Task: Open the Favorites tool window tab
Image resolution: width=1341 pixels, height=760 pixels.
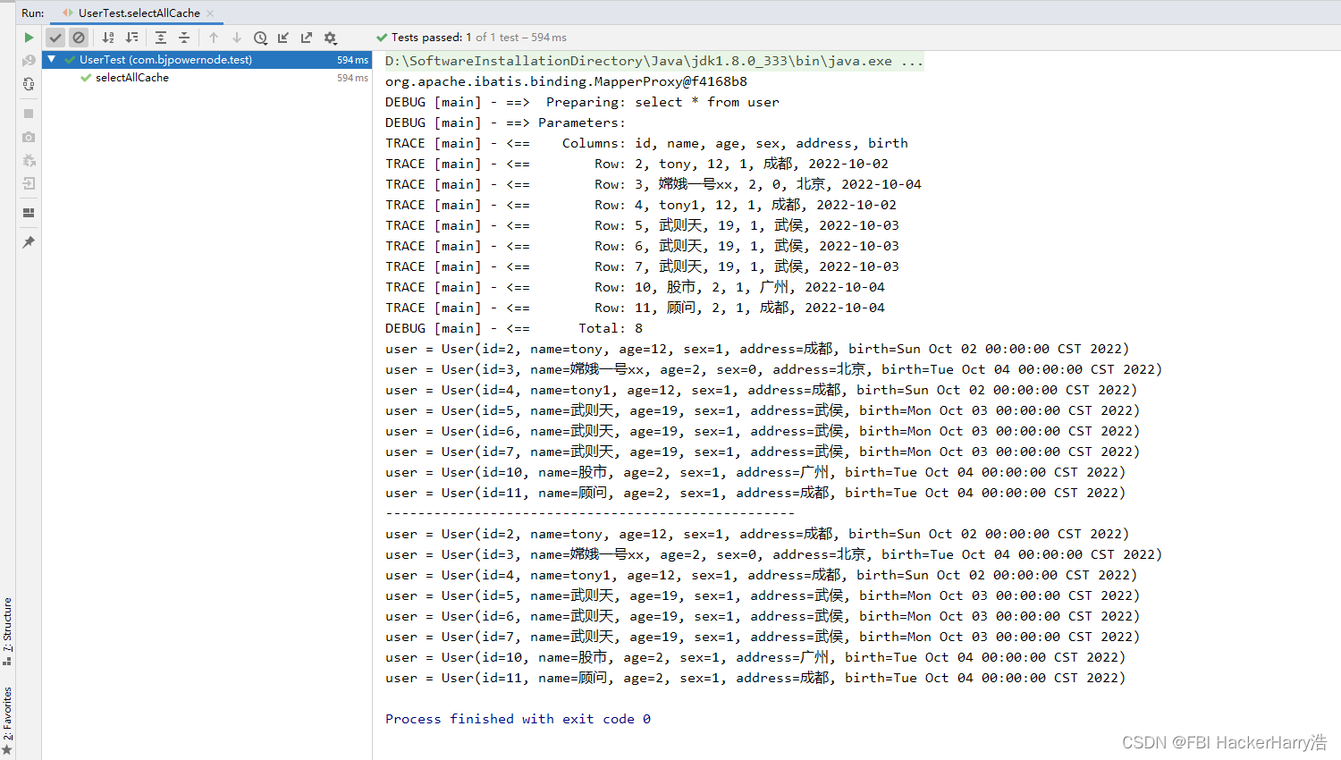Action: 7,721
